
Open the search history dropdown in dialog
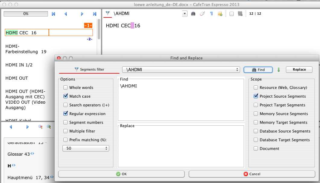(x=237, y=70)
